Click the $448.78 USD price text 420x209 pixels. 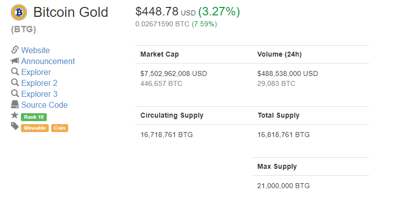coord(166,12)
